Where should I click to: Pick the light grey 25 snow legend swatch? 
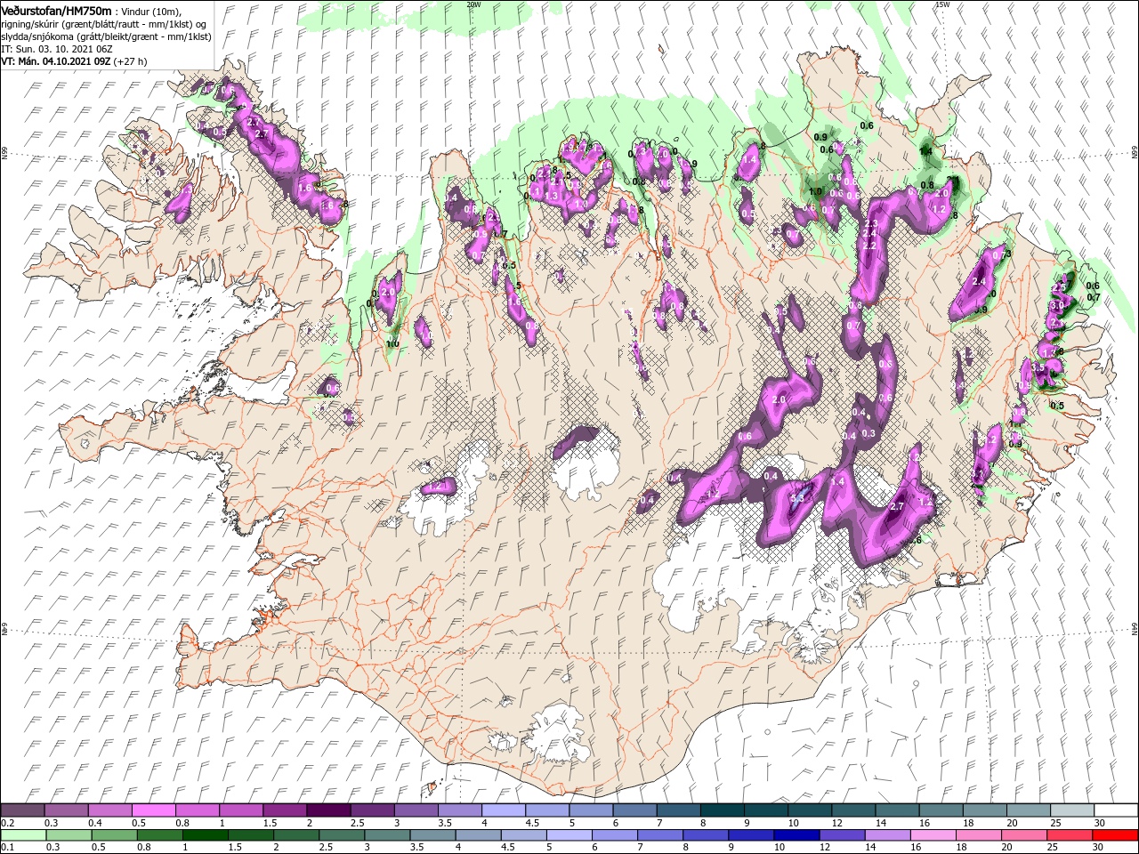tap(1072, 810)
